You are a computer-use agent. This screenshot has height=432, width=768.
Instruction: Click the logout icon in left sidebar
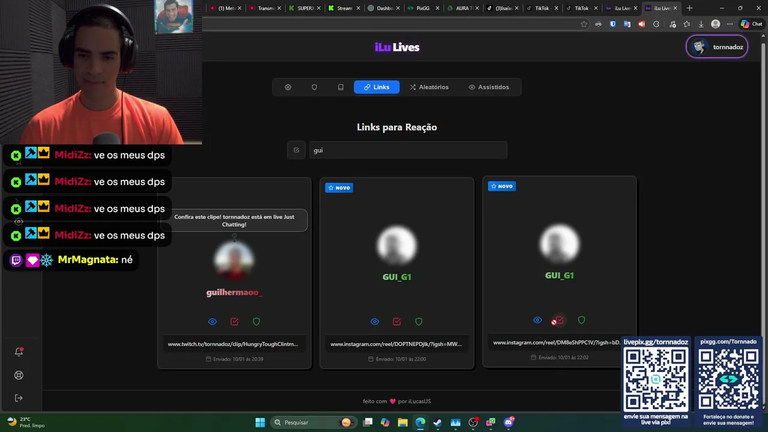(x=19, y=398)
